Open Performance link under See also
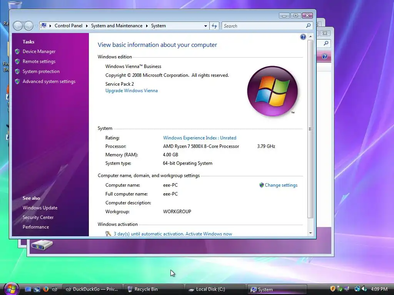The height and width of the screenshot is (295, 394). click(36, 227)
